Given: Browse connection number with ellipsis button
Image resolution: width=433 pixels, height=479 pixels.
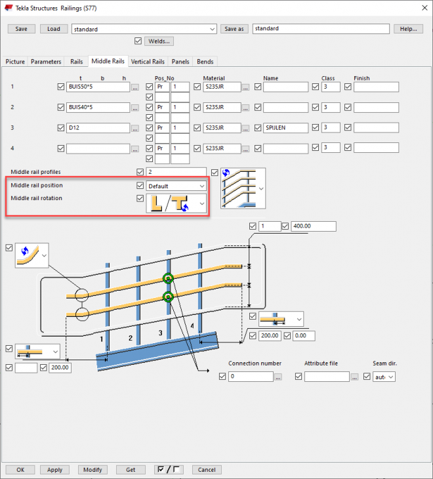Looking at the screenshot, I should point(278,377).
